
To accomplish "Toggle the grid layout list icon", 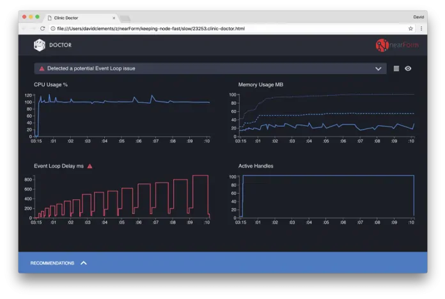I will click(396, 68).
